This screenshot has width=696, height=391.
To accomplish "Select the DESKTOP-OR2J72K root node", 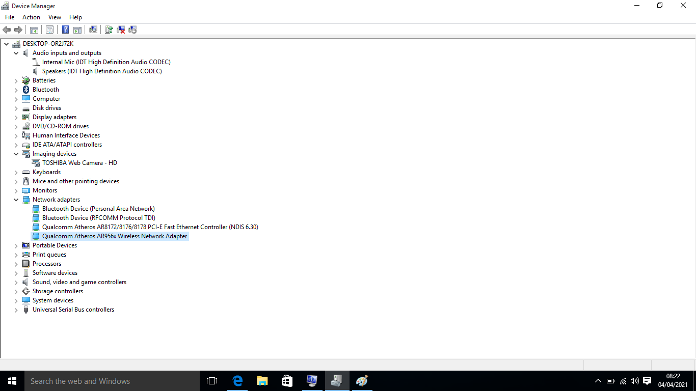I will tap(48, 44).
